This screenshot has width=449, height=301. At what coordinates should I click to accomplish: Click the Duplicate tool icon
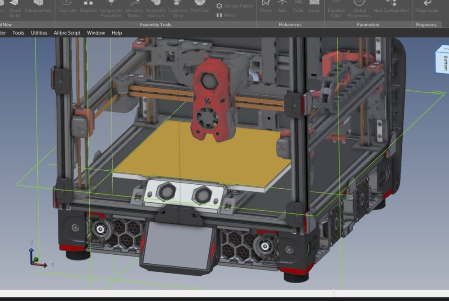coord(67,7)
